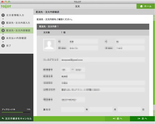The height and width of the screenshot is (124, 155).
Task: Go to next with 次へ button
Action: click(142, 119)
